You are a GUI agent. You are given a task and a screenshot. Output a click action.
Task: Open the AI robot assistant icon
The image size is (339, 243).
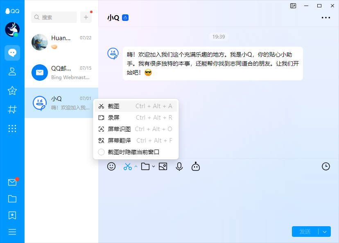click(x=195, y=166)
